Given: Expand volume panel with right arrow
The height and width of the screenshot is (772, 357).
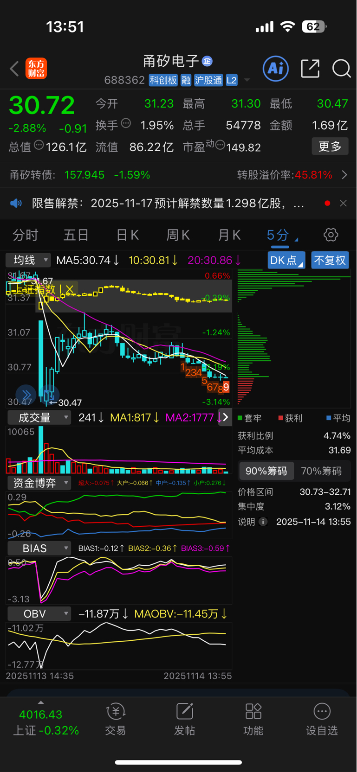Looking at the screenshot, I should (x=225, y=417).
